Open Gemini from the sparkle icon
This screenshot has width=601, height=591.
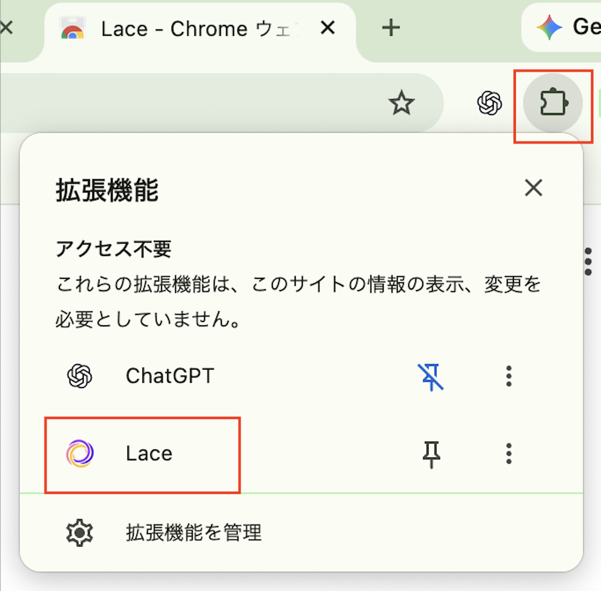(x=549, y=27)
